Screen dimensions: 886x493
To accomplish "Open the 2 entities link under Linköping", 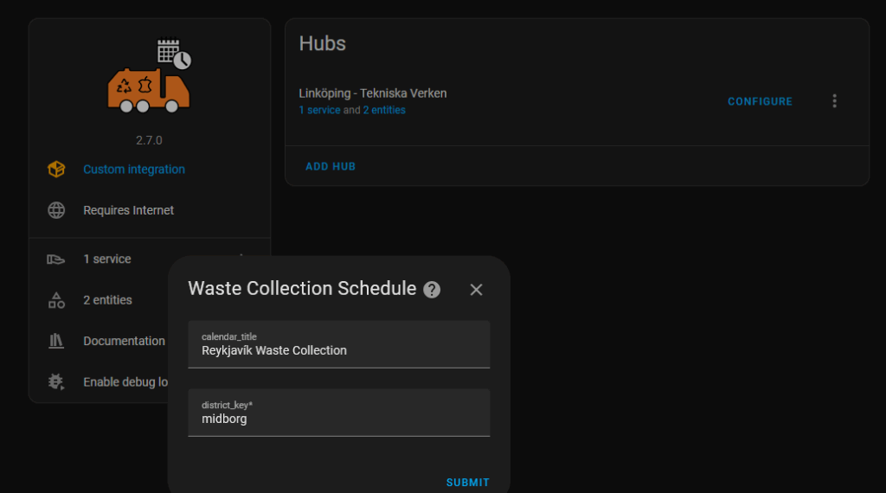I will point(384,110).
